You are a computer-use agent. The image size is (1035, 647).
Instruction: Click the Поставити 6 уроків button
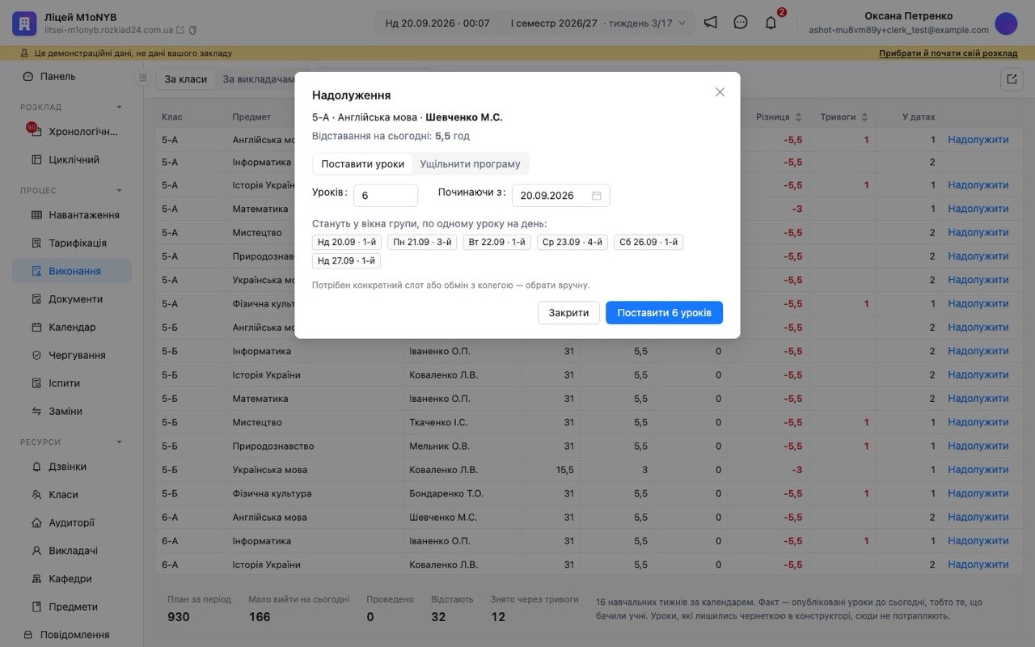(x=664, y=312)
